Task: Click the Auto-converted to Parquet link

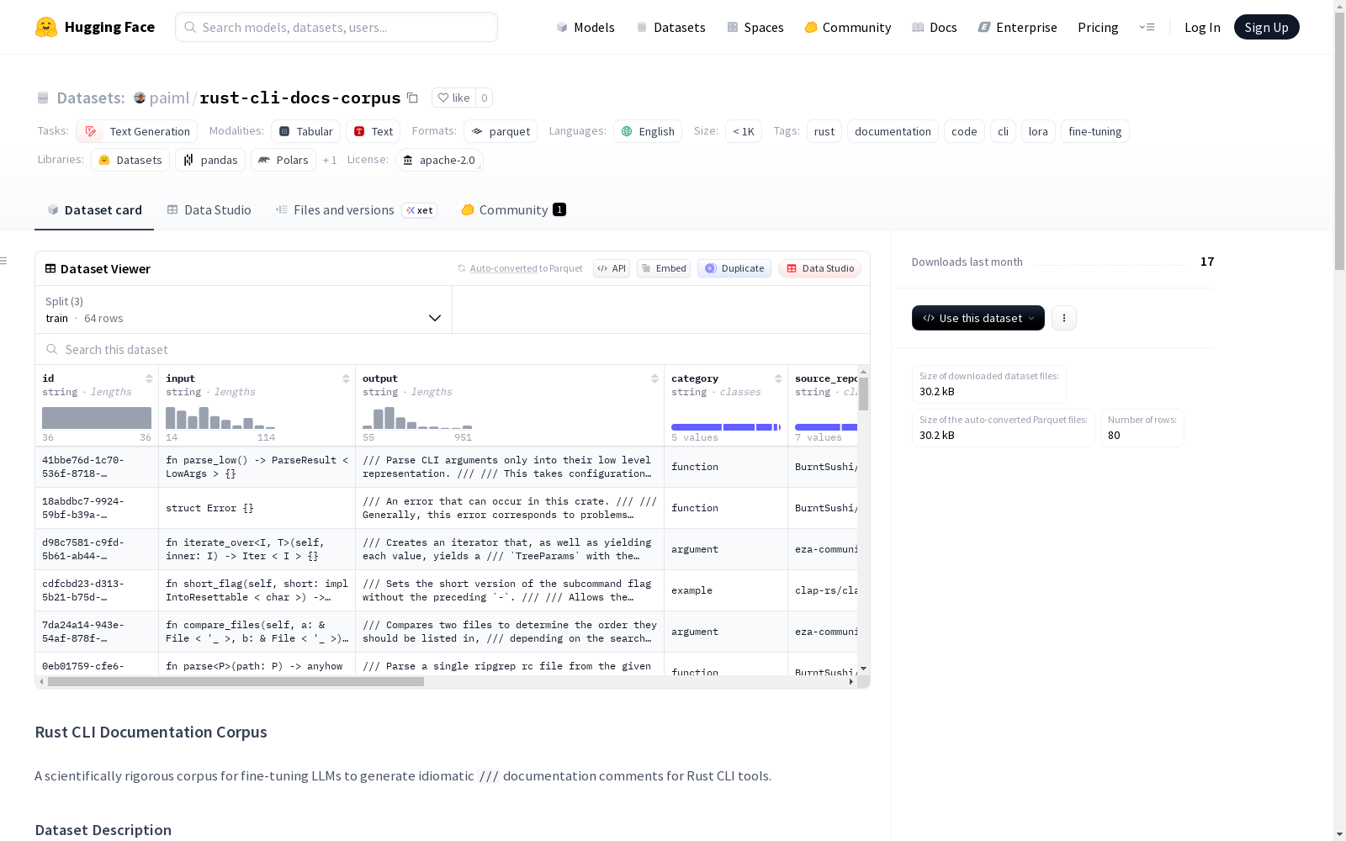Action: (x=503, y=268)
